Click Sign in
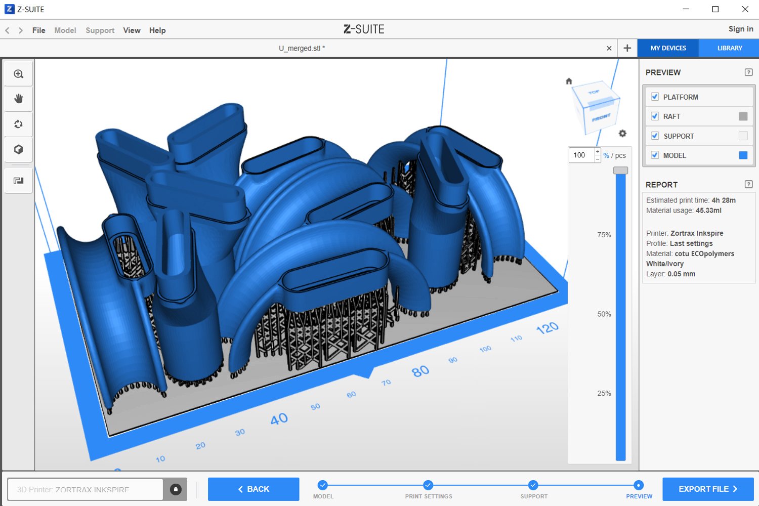 (741, 29)
